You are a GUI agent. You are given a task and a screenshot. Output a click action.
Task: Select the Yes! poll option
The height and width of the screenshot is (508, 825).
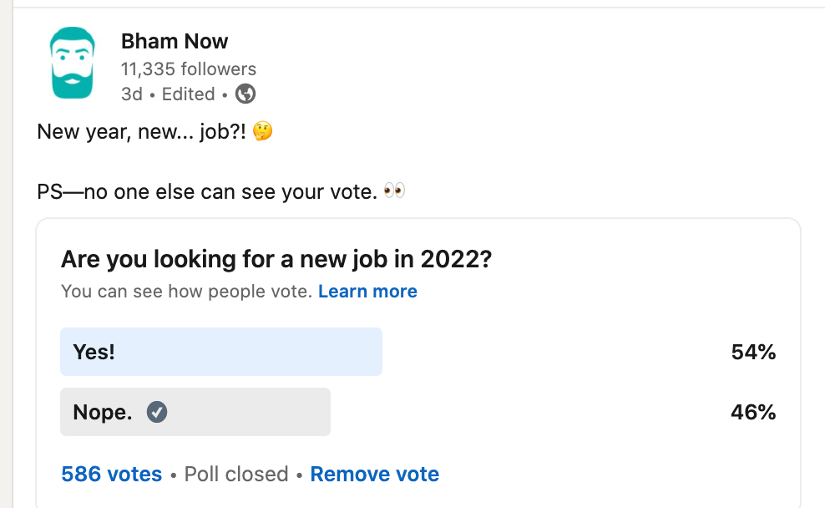(x=221, y=352)
